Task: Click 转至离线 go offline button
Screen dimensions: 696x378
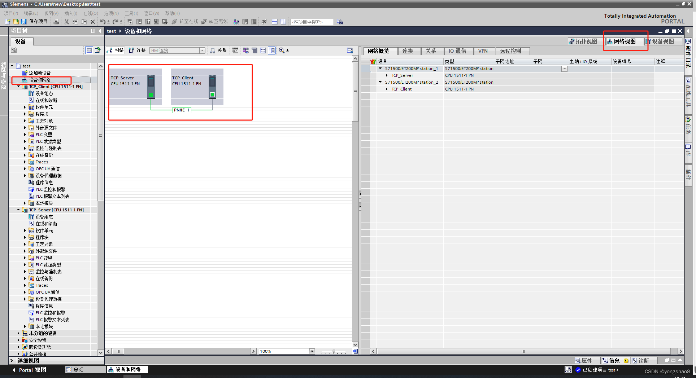Action: coord(215,22)
